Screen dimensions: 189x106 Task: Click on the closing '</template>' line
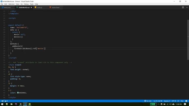[14, 14]
